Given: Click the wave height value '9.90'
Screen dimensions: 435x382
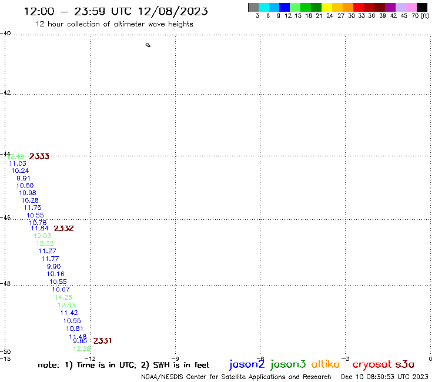Looking at the screenshot, I should (x=54, y=266).
